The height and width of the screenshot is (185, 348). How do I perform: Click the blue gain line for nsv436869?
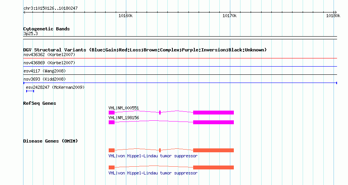[x=180, y=67]
